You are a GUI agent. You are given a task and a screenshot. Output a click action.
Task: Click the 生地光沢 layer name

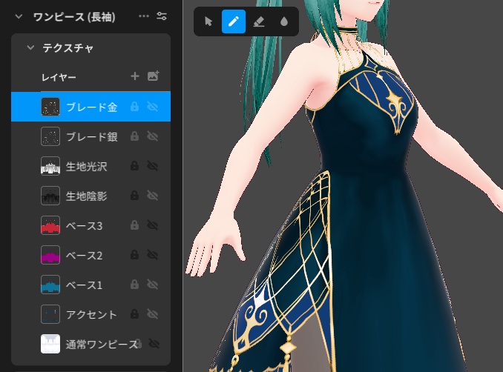[x=86, y=166]
